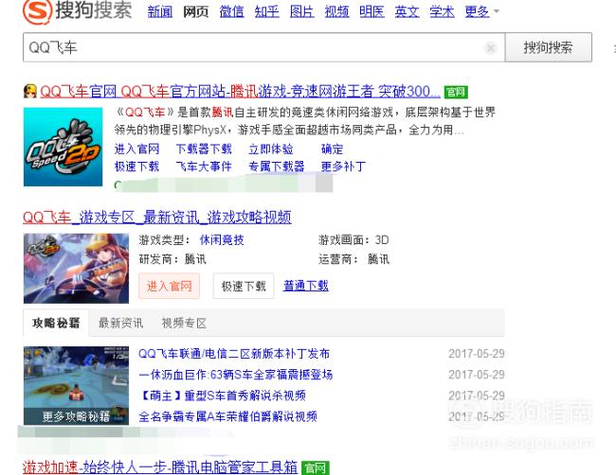Viewport: 616px width, 475px height.
Task: Click the green 官网 badge on first result
Action: (456, 92)
